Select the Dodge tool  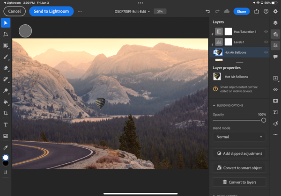tap(6, 91)
